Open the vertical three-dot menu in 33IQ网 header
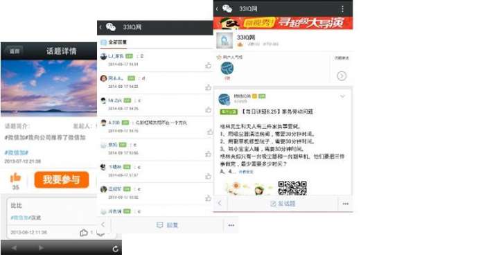The width and height of the screenshot is (485, 255). (342, 9)
